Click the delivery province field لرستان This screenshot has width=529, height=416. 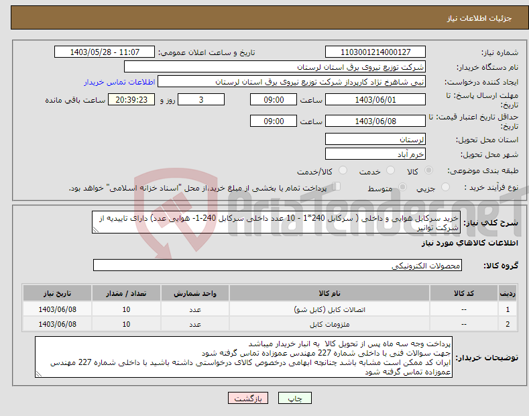click(x=375, y=139)
